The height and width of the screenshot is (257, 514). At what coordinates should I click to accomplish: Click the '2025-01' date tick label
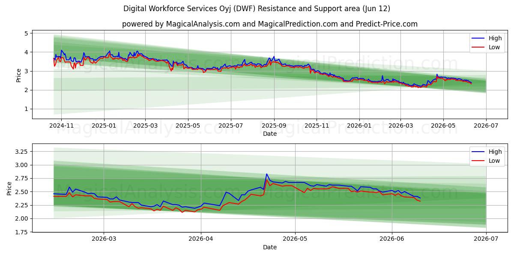(x=104, y=126)
